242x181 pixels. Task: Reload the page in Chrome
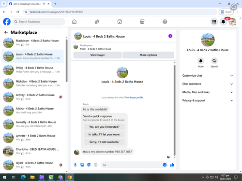click(x=18, y=12)
